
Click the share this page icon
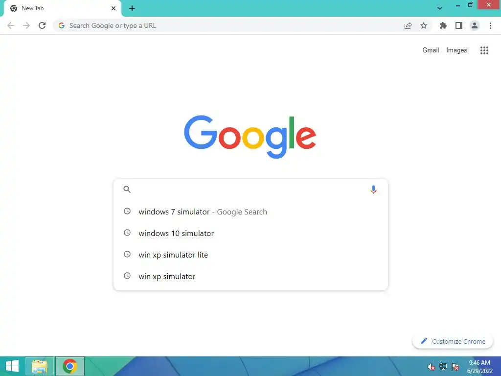(408, 25)
